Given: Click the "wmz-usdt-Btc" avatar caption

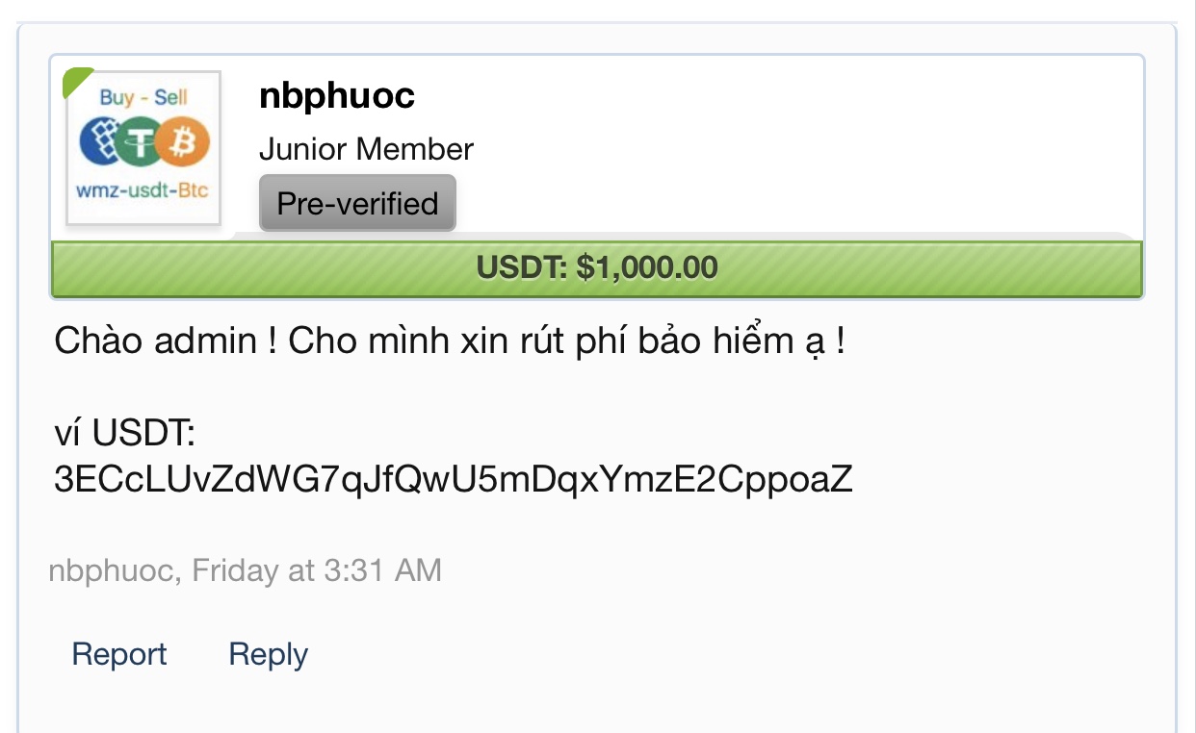Looking at the screenshot, I should click(x=143, y=190).
